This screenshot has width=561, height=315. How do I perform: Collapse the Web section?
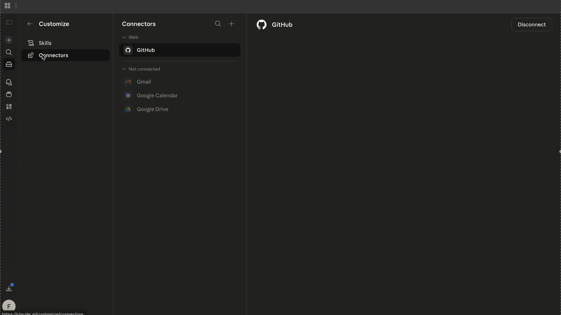coord(124,37)
